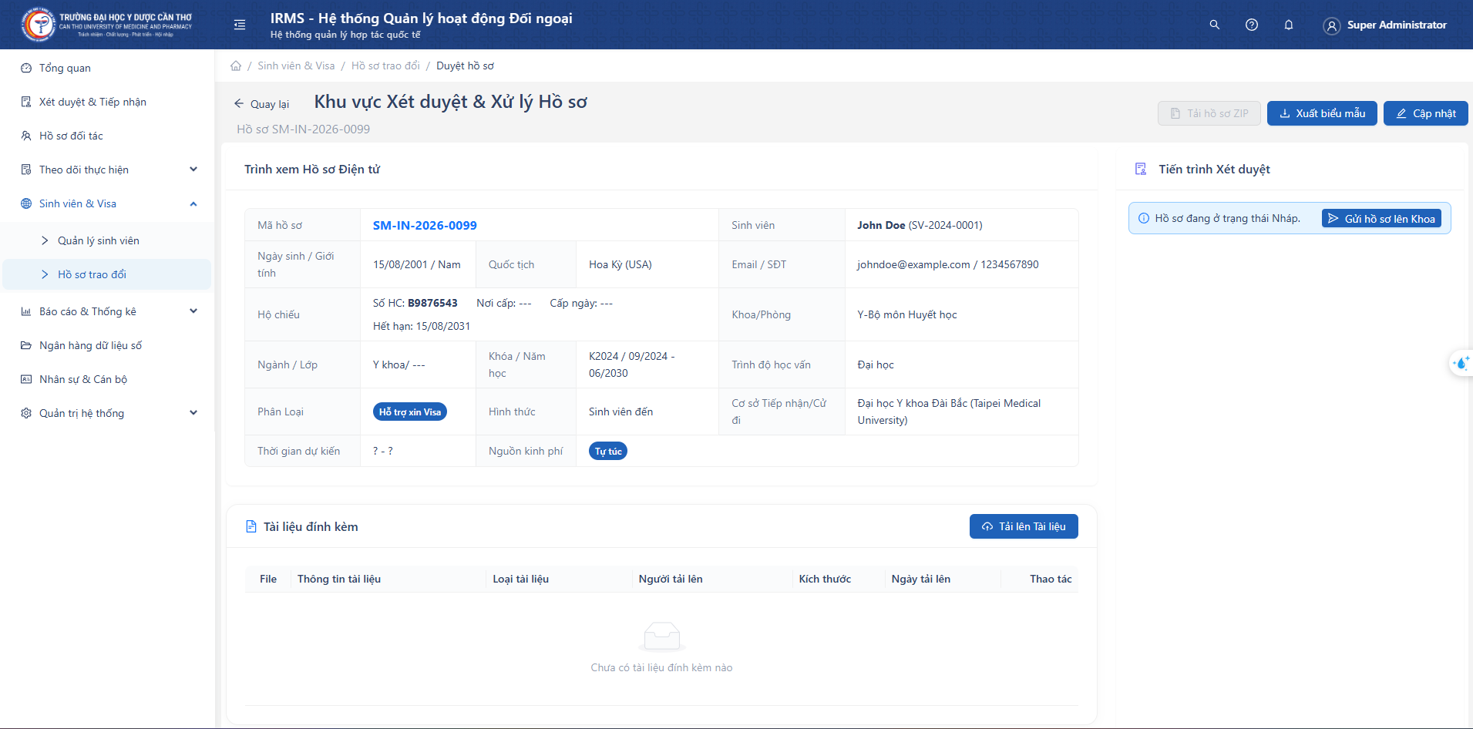Screen dimensions: 1473x729
Task: Click the Nhân sự & Cán bộ icon
Action: tap(26, 379)
